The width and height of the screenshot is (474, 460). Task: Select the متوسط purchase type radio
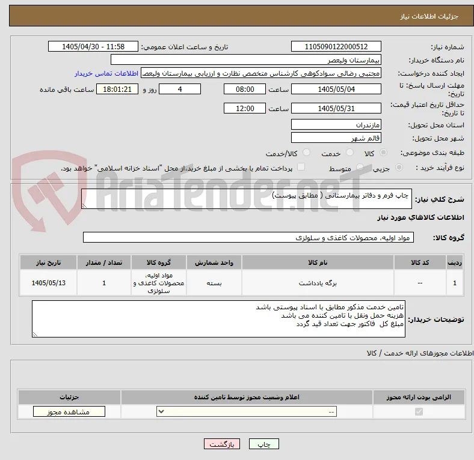point(360,168)
